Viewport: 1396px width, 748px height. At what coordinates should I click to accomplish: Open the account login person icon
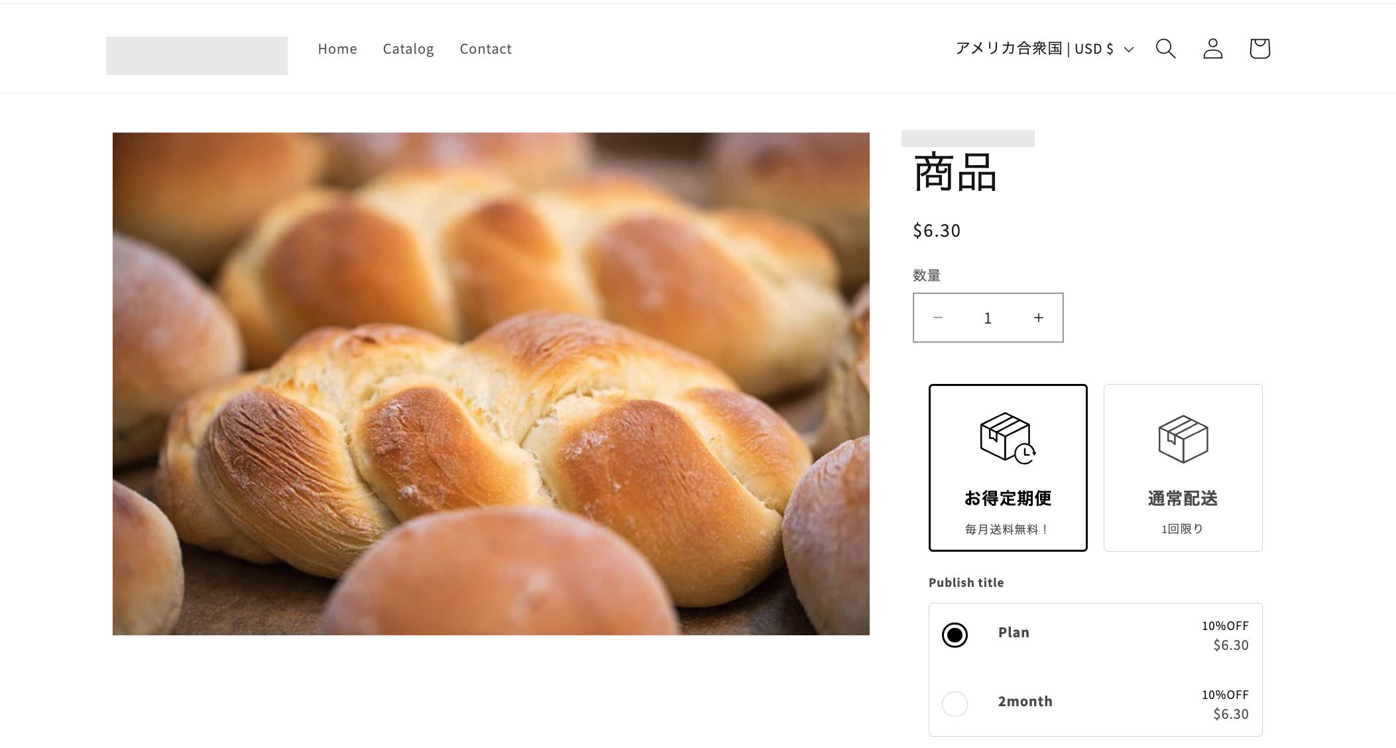click(1212, 48)
